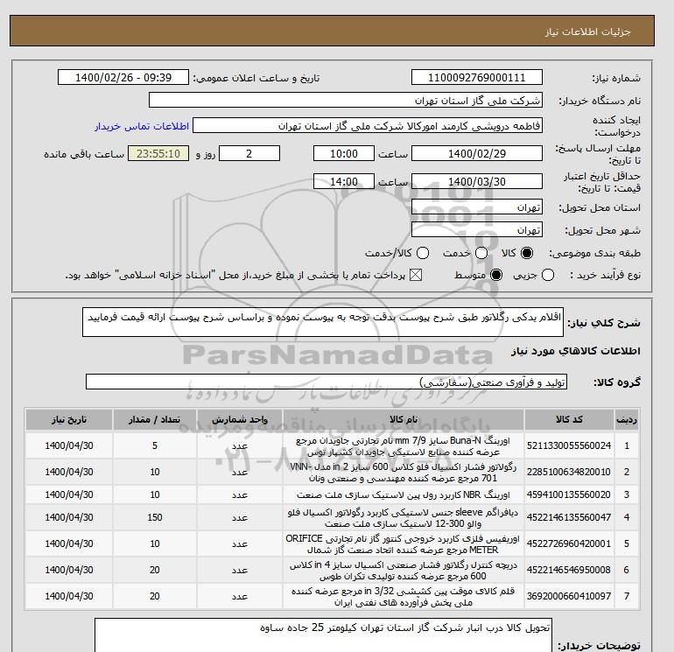Click quantity 150 in row 4
Screen dimensions: 674x652
click(x=155, y=517)
